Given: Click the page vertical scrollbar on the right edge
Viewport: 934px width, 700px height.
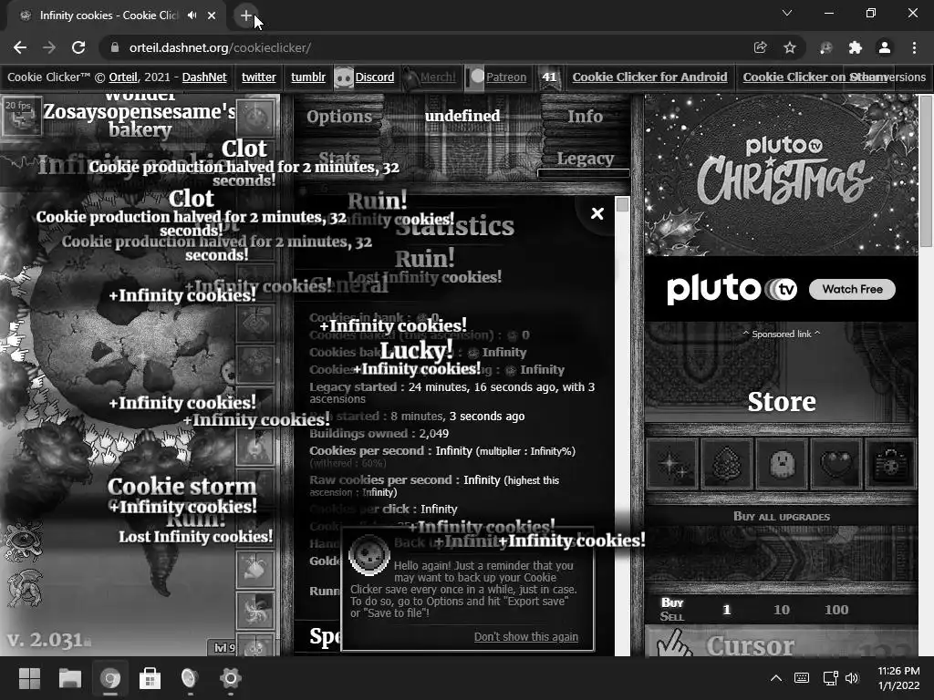Looking at the screenshot, I should [x=926, y=170].
